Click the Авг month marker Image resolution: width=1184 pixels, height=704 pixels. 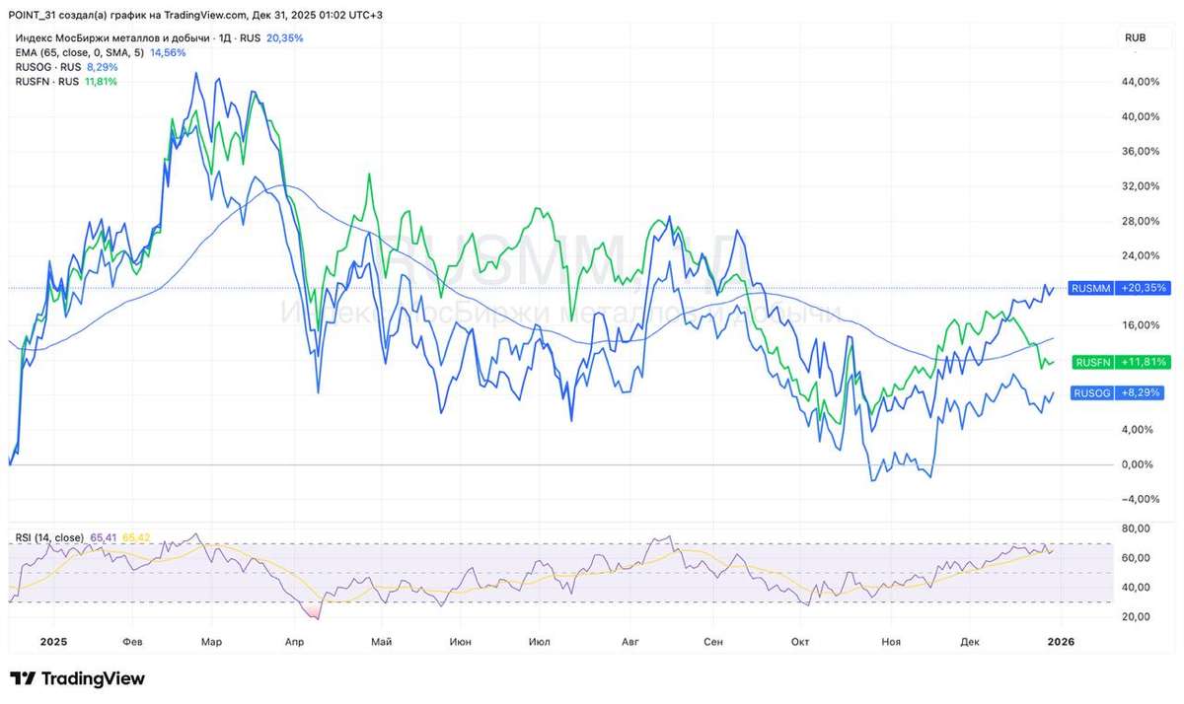[629, 642]
